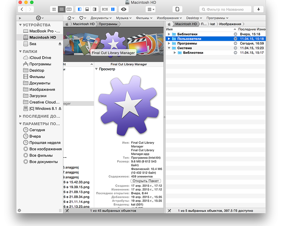282x226 pixels.
Task: Select Все документы smart search
Action: 40,162
